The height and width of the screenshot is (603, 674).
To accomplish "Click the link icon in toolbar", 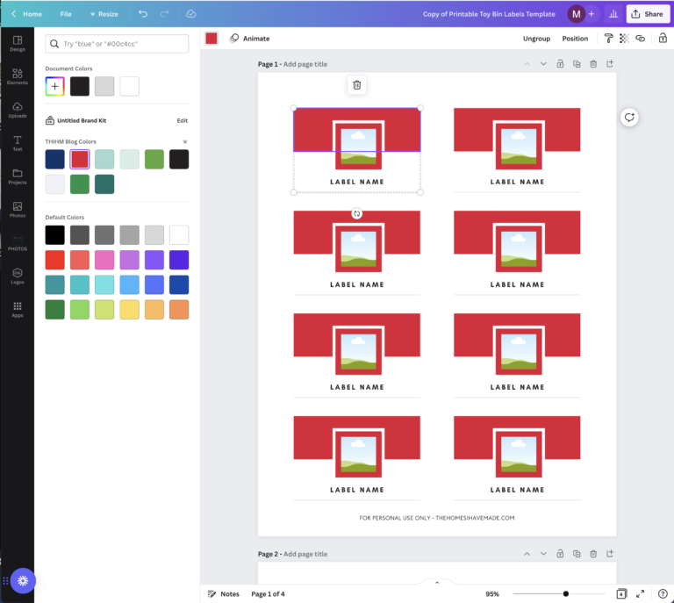I will (641, 39).
